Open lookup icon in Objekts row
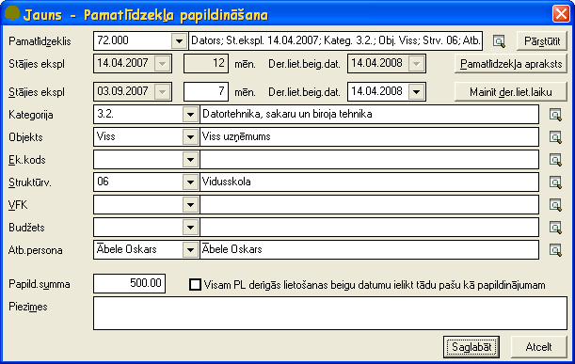Viewport: 575px width, 364px height. click(x=555, y=137)
